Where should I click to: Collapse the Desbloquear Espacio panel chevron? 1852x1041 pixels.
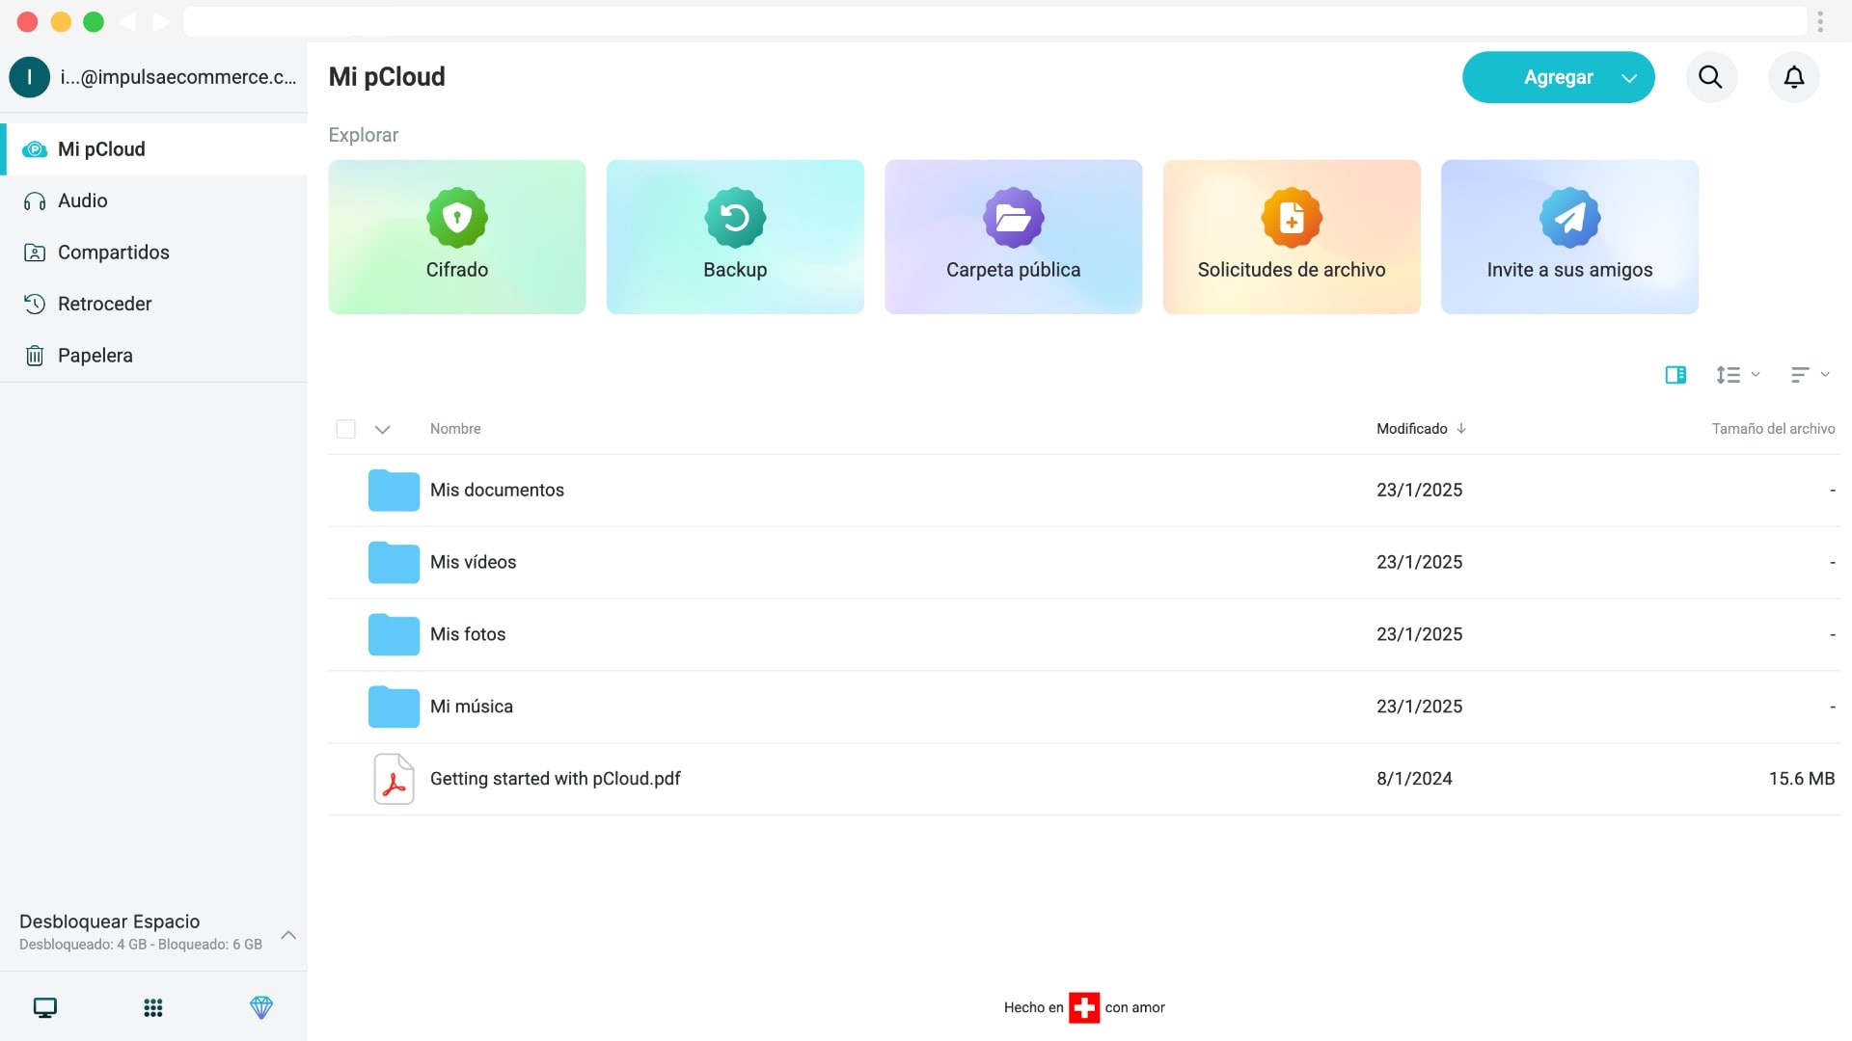[x=287, y=934]
